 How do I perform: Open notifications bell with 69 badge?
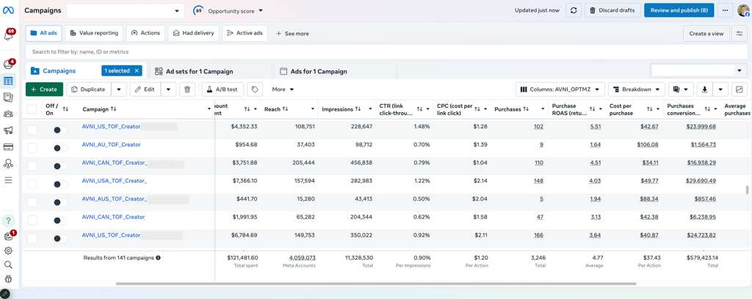click(x=9, y=35)
